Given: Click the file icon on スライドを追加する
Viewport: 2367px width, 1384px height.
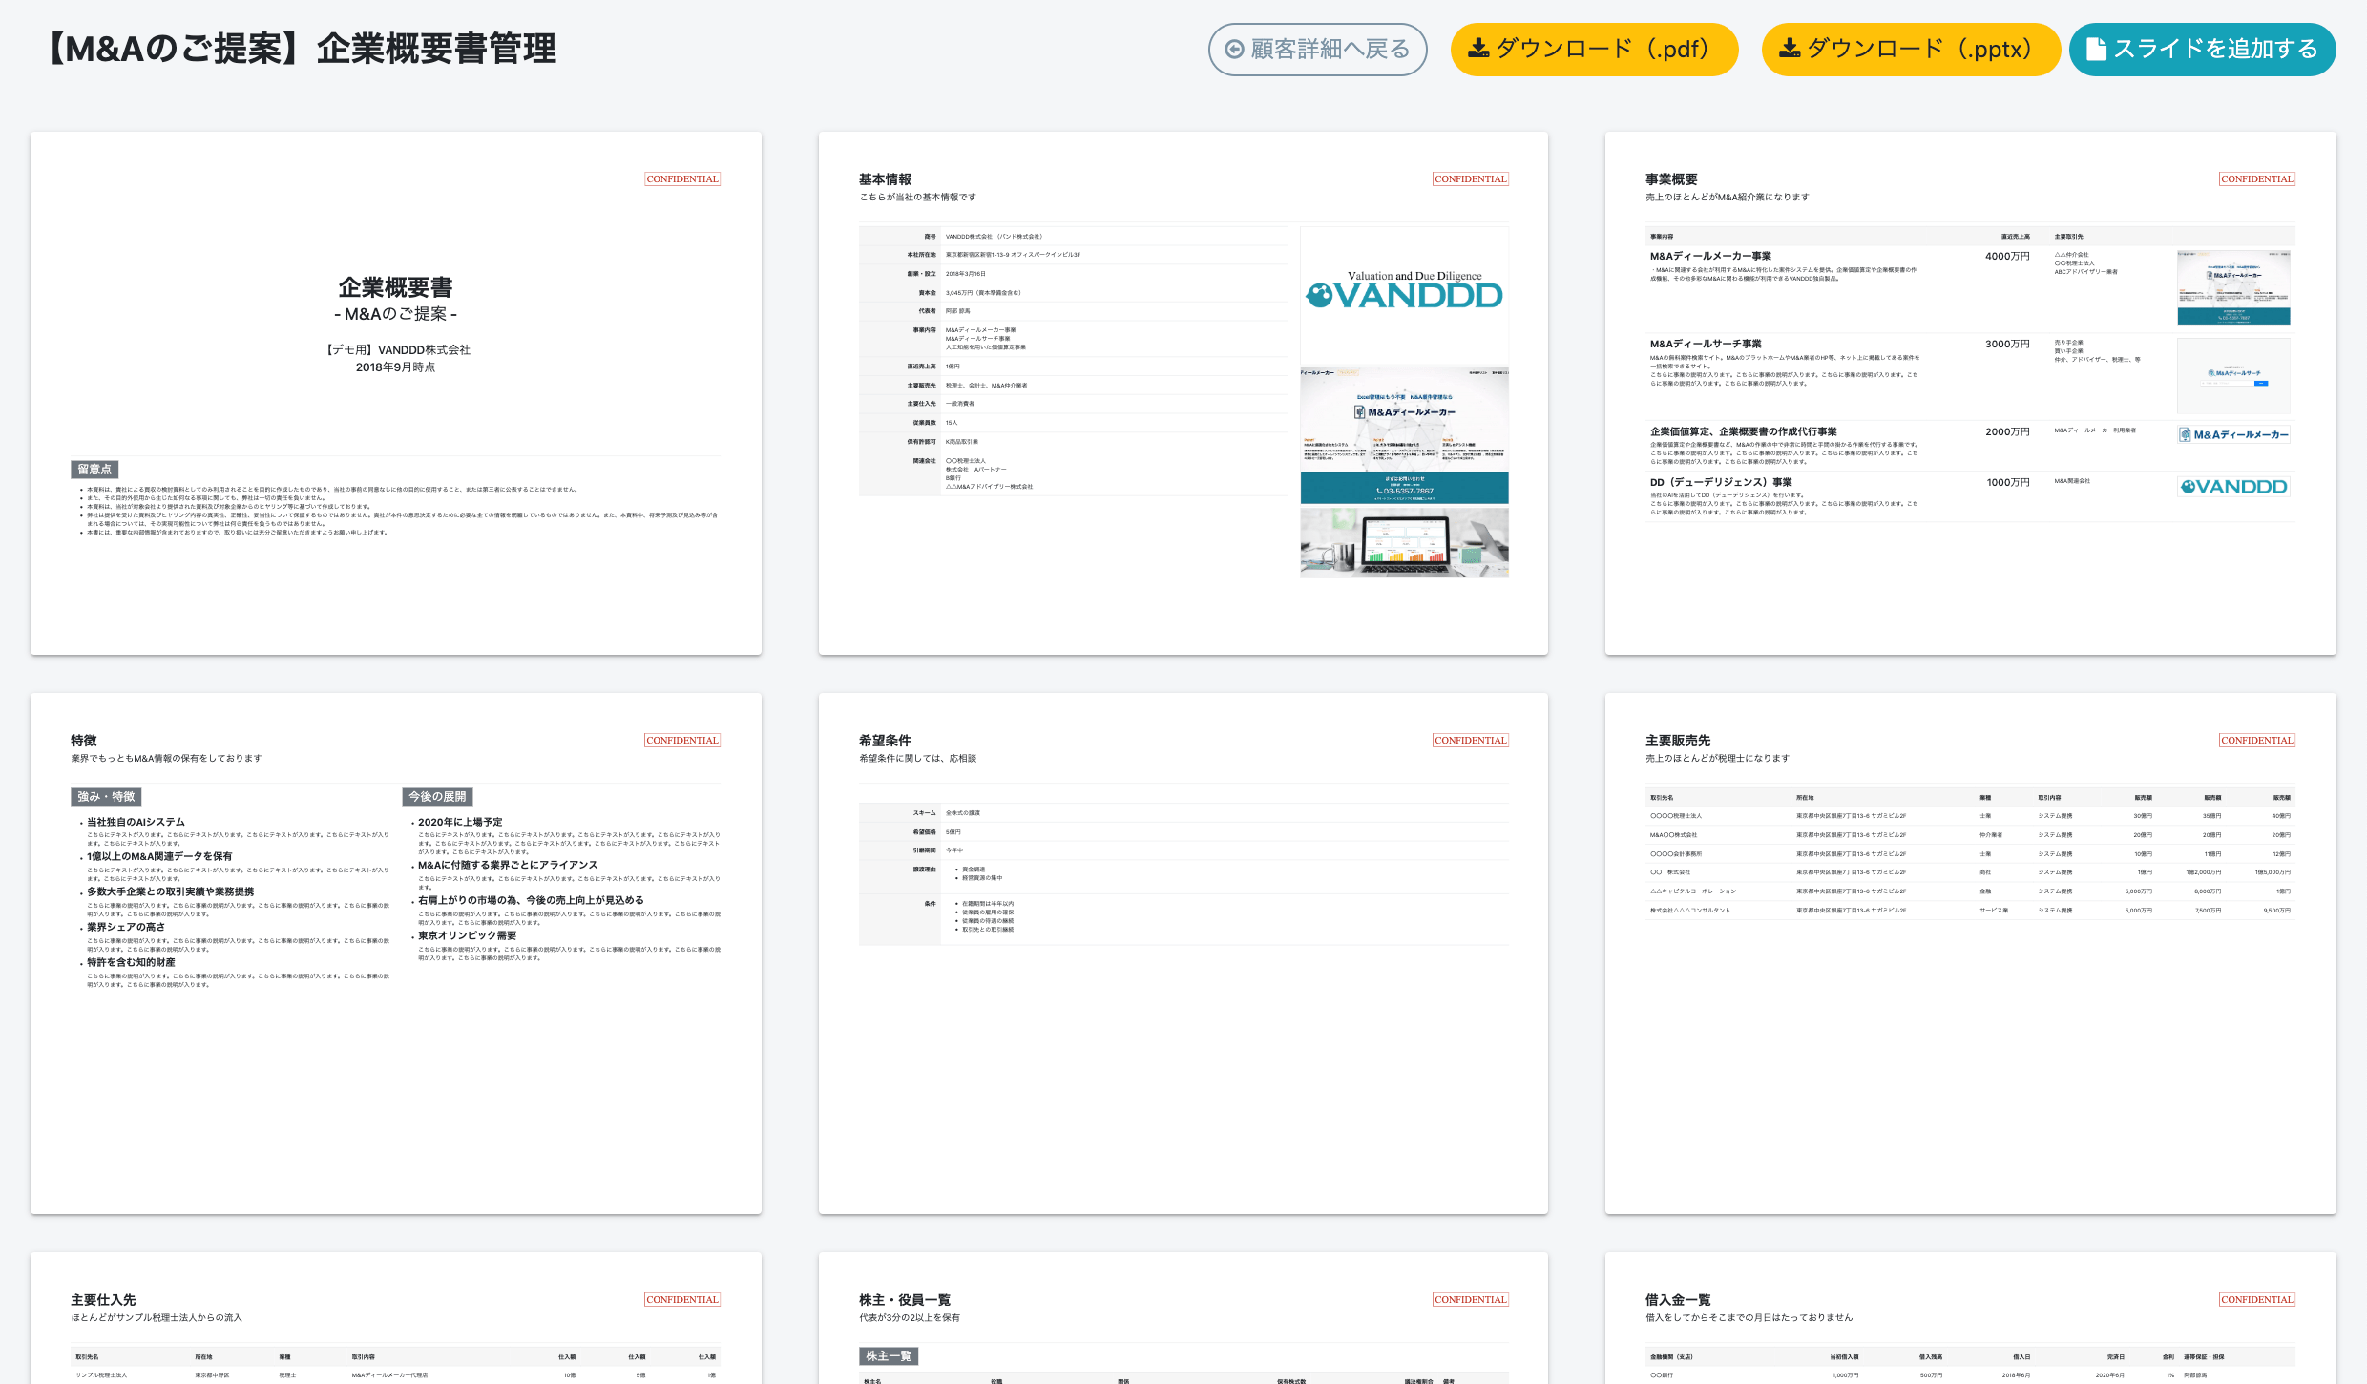Looking at the screenshot, I should point(2096,50).
